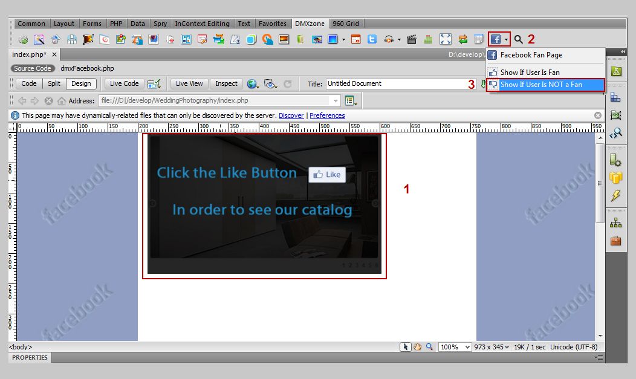This screenshot has width=636, height=379.
Task: Toggle Inspect mode
Action: [x=226, y=83]
